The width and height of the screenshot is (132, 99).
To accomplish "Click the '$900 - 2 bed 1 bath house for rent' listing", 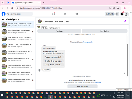I will click(x=51, y=28).
